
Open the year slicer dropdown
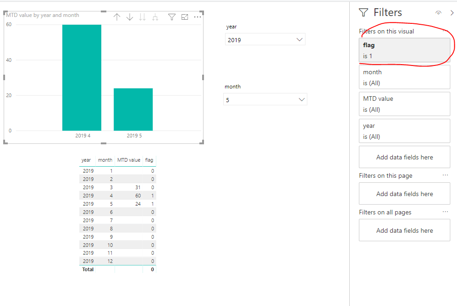tap(265, 39)
